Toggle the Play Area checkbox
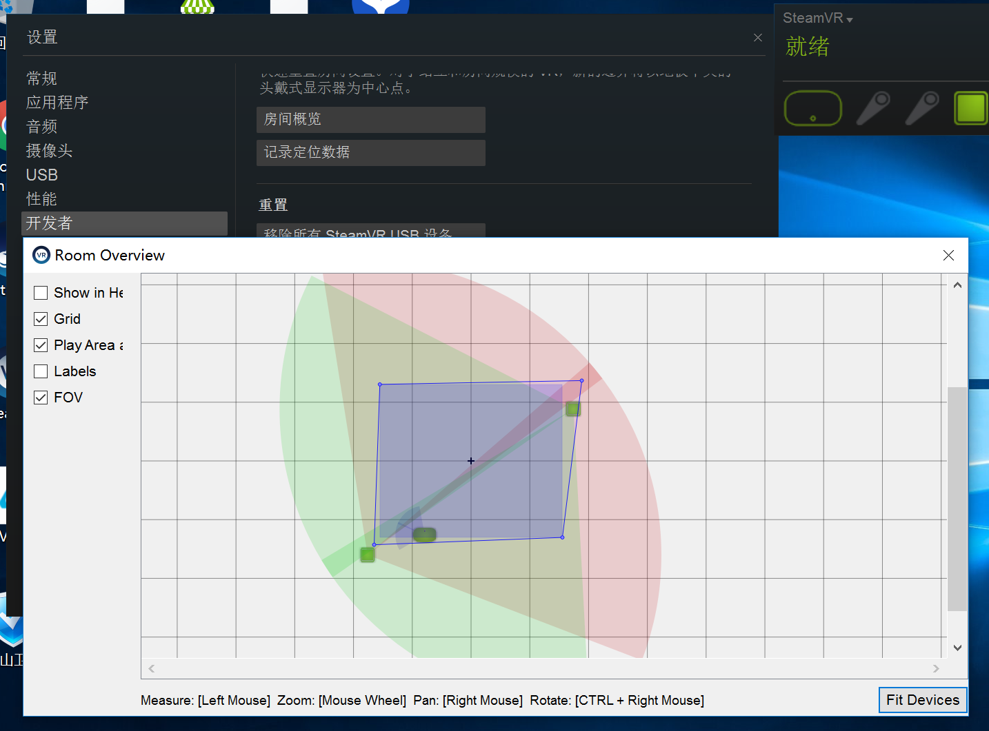This screenshot has height=731, width=989. click(x=41, y=345)
